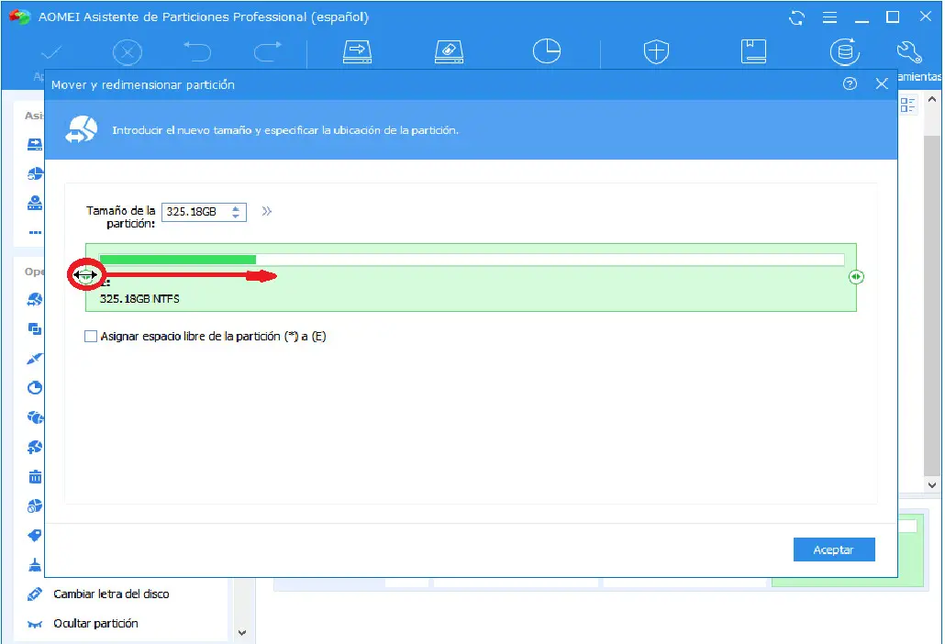Click the disk eraser toolbar icon
945x644 pixels.
(449, 51)
